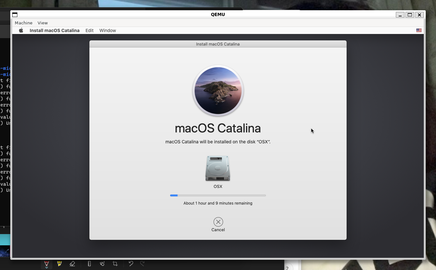Select the image crop tool
This screenshot has width=436, height=270.
tap(115, 264)
